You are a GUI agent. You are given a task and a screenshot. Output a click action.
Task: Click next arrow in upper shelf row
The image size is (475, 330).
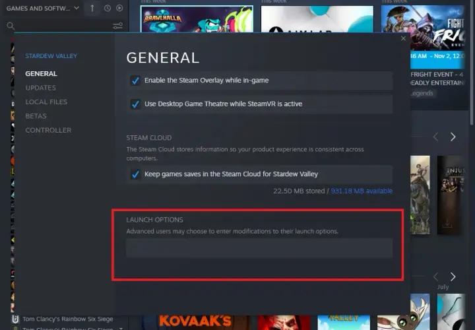[453, 137]
